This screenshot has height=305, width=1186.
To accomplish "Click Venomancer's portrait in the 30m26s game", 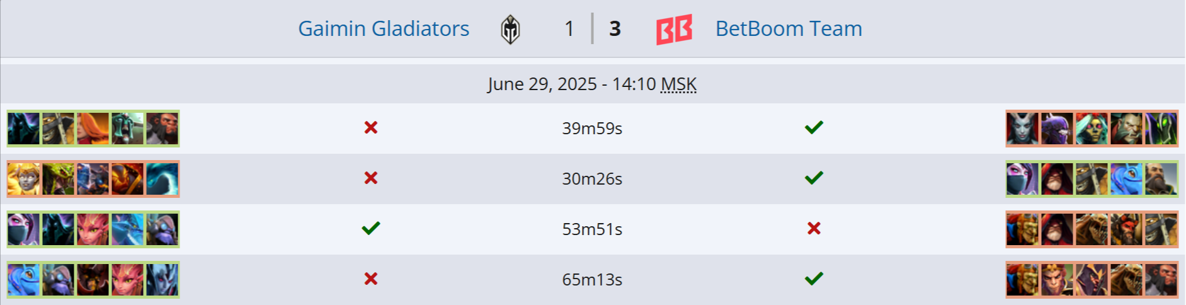I will click(59, 179).
